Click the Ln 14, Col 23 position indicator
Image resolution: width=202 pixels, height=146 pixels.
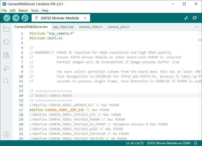tap(135, 143)
